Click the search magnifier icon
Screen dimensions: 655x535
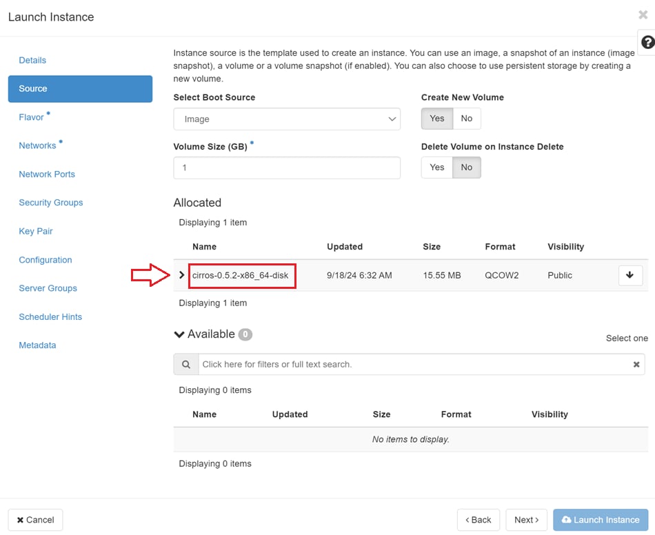[186, 364]
